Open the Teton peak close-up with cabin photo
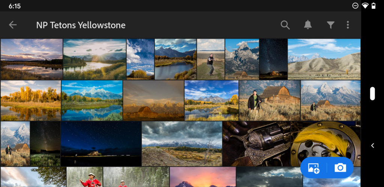384x187 pixels. pyautogui.click(x=242, y=59)
